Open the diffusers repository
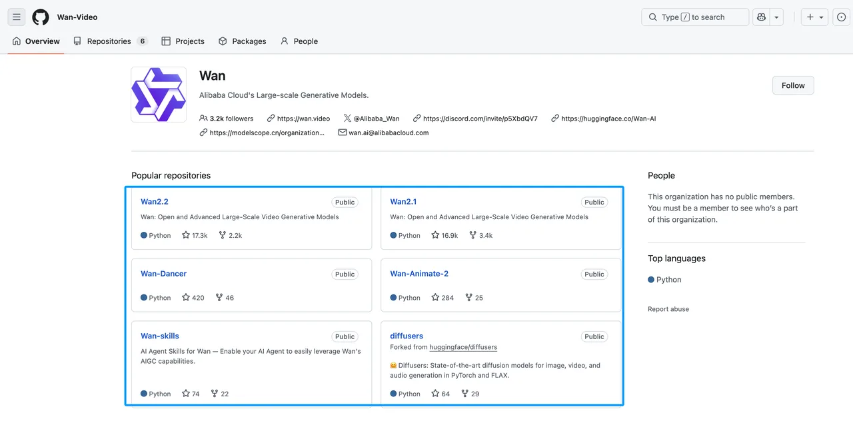Viewport: 853px width, 429px height. click(x=407, y=336)
